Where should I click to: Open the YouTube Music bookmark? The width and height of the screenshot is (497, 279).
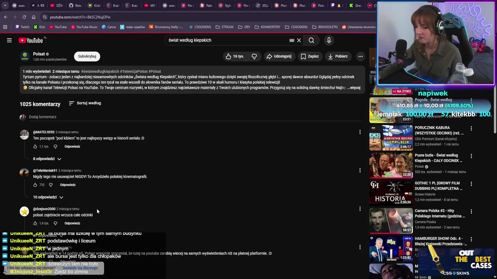coord(84,27)
